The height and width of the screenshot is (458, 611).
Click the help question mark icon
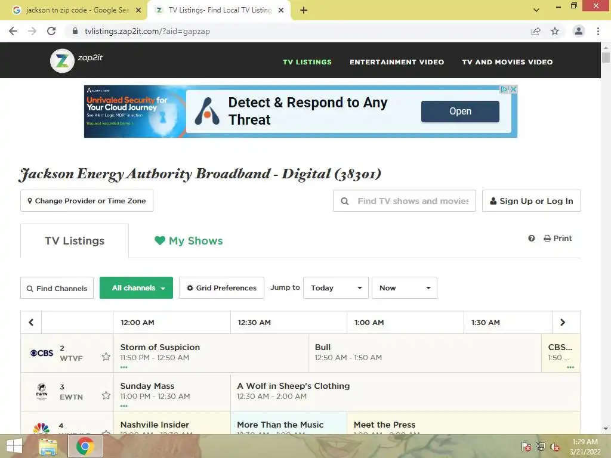(x=532, y=239)
